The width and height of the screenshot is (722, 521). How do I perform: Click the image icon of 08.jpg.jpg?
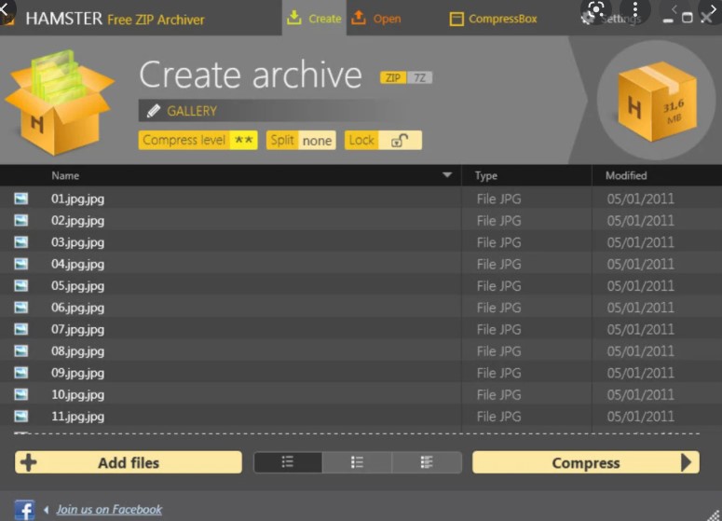(x=20, y=350)
